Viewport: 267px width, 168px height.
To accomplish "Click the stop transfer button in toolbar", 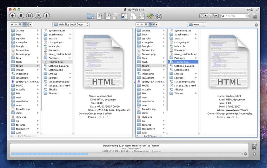I will point(21,16).
